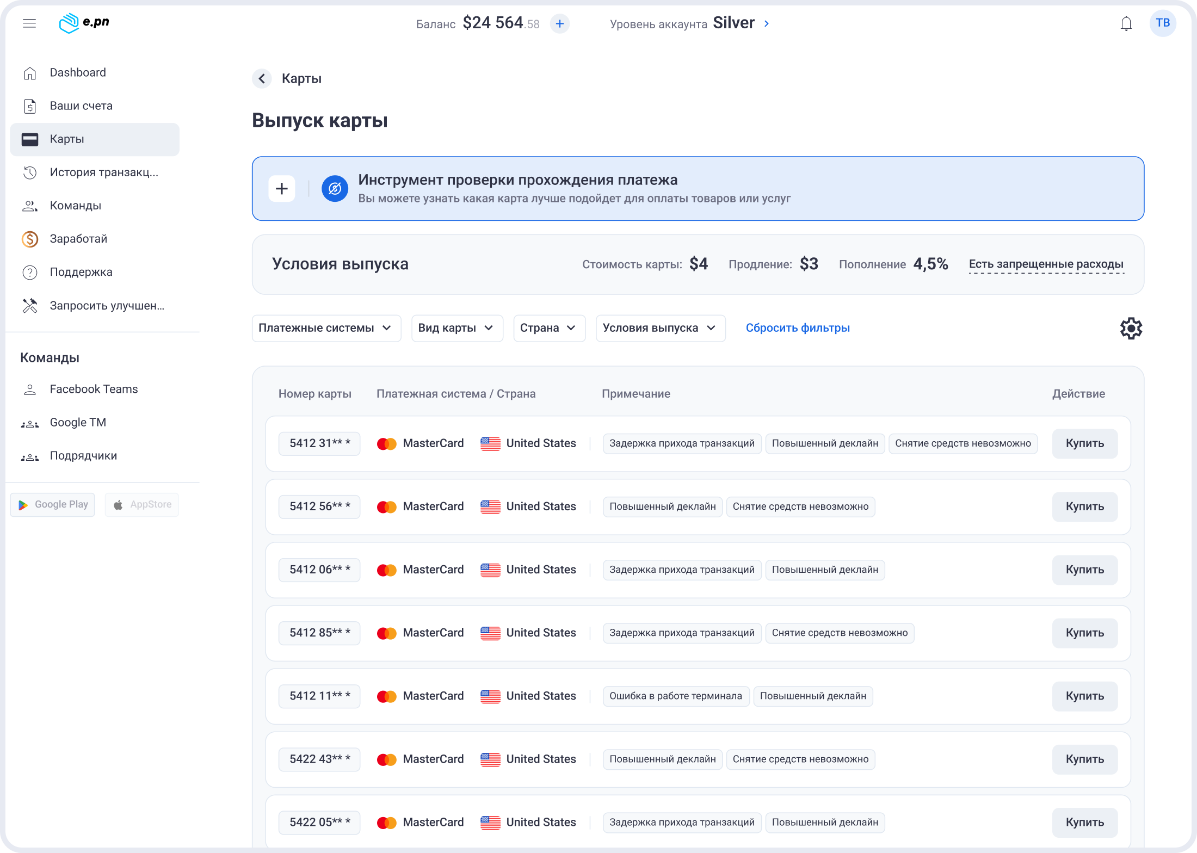Screen dimensions: 1197x853
Task: Open the Страна filter dropdown
Action: [x=548, y=328]
